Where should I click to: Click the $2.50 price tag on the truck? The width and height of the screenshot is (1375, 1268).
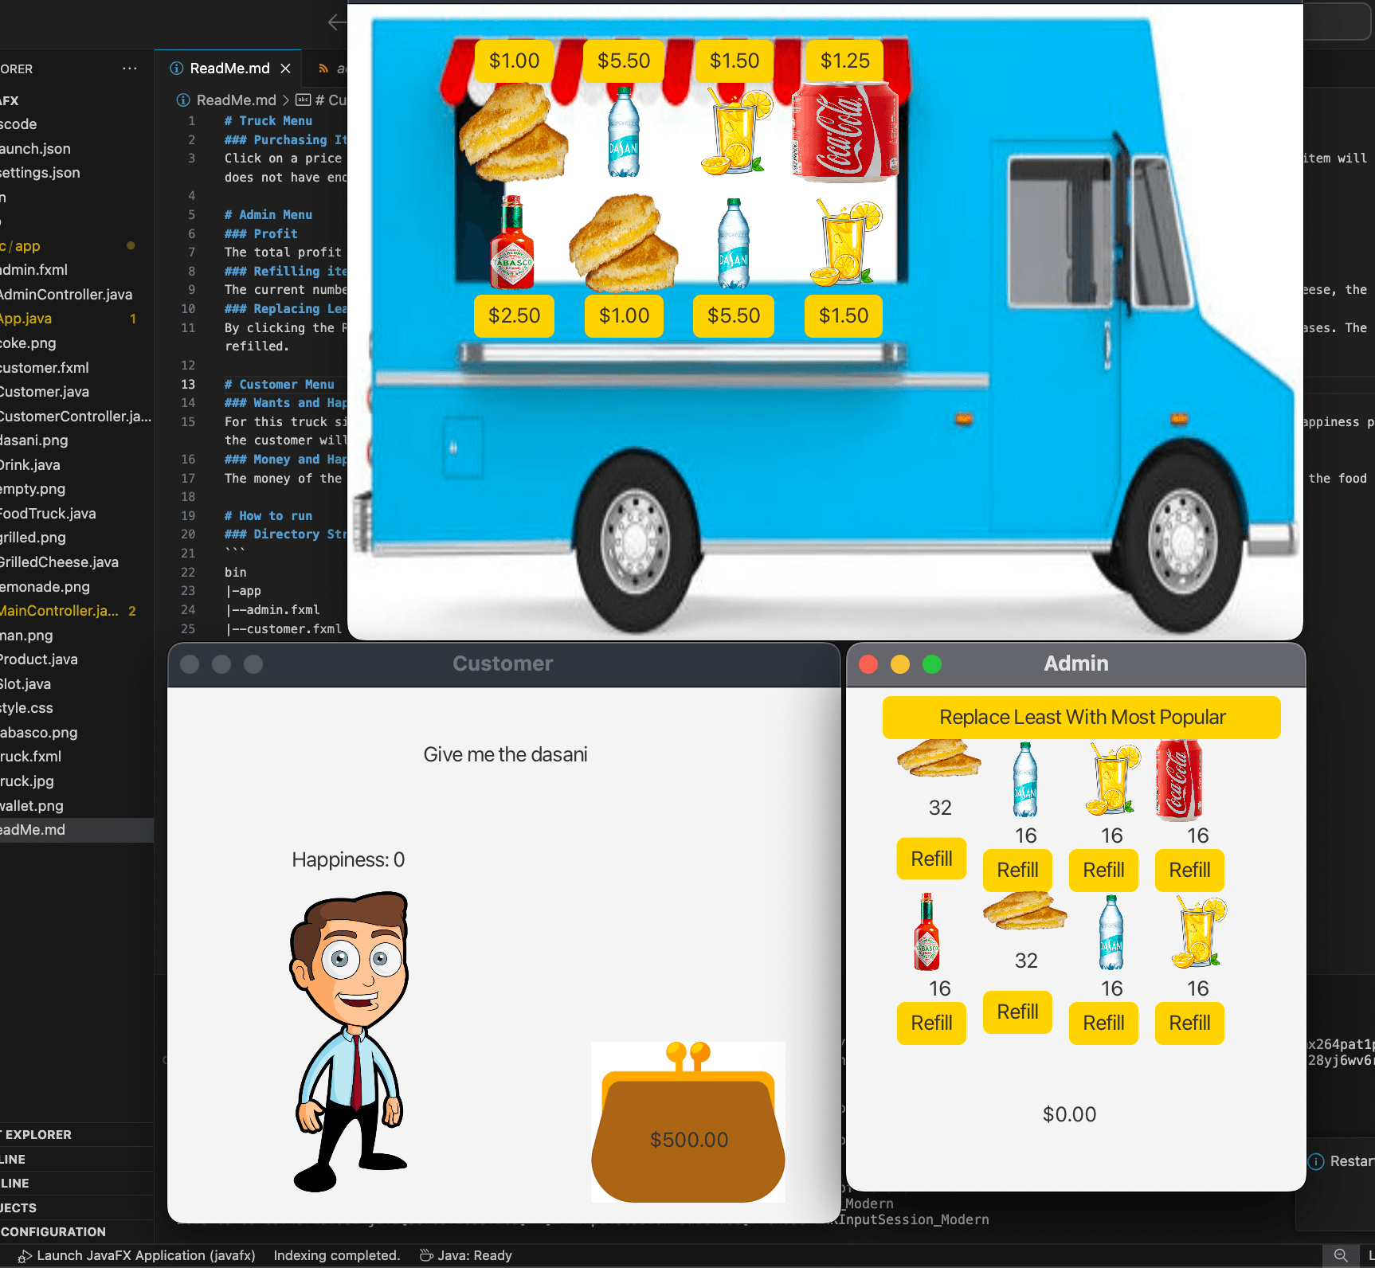[x=514, y=315]
